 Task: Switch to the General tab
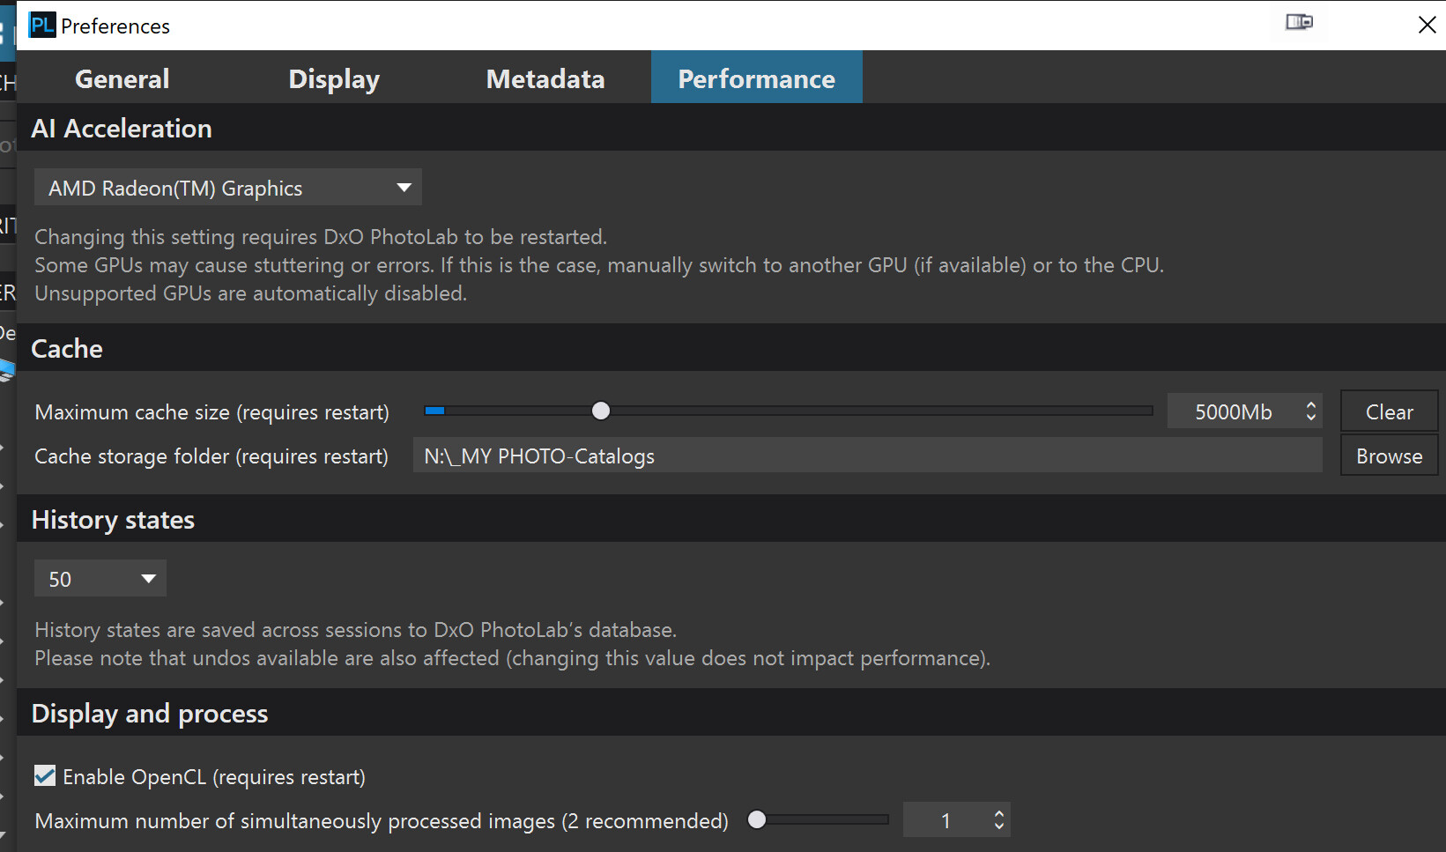coord(122,78)
